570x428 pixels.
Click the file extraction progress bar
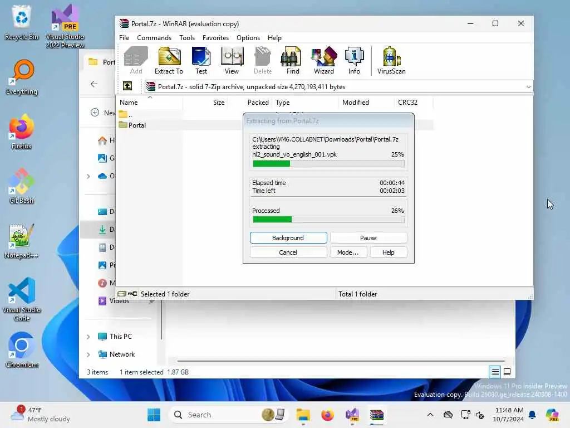click(x=328, y=164)
